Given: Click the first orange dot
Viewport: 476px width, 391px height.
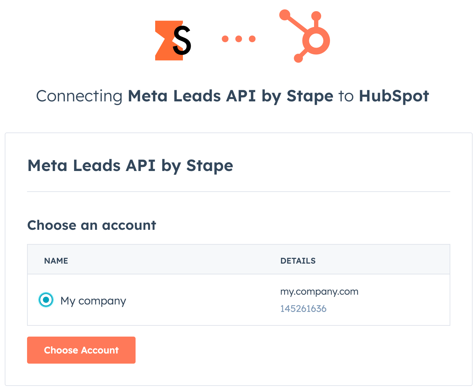Looking at the screenshot, I should tap(225, 39).
